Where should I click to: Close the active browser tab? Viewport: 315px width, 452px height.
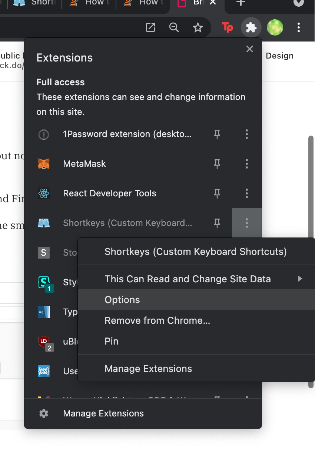[x=213, y=3]
